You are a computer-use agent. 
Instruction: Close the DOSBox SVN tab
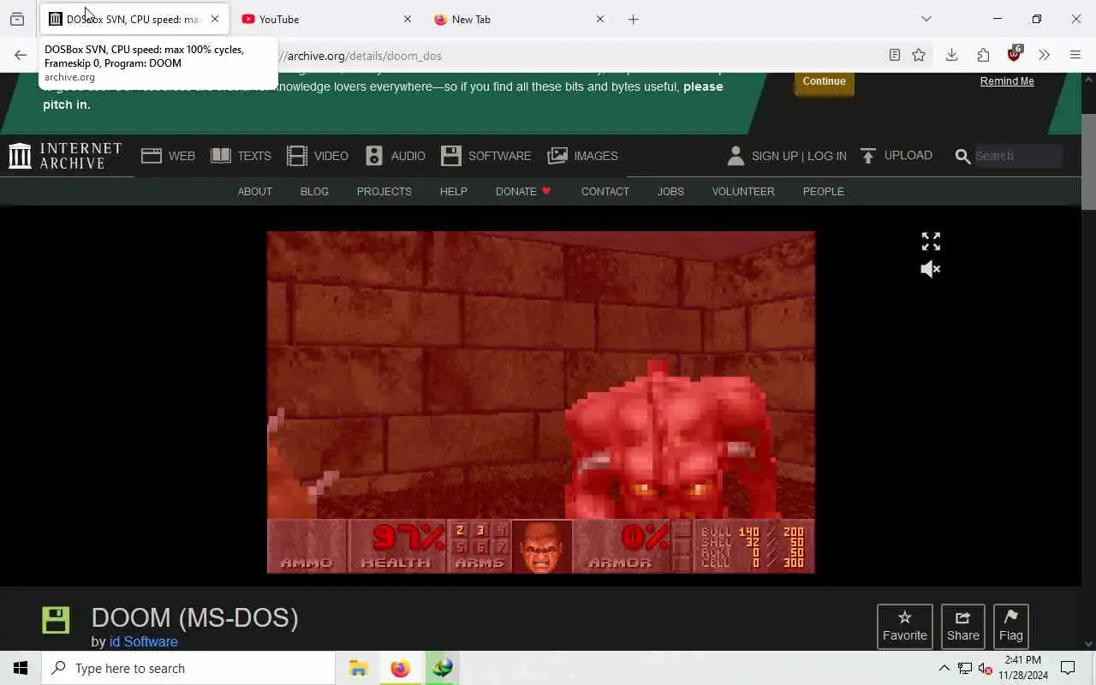click(x=215, y=19)
